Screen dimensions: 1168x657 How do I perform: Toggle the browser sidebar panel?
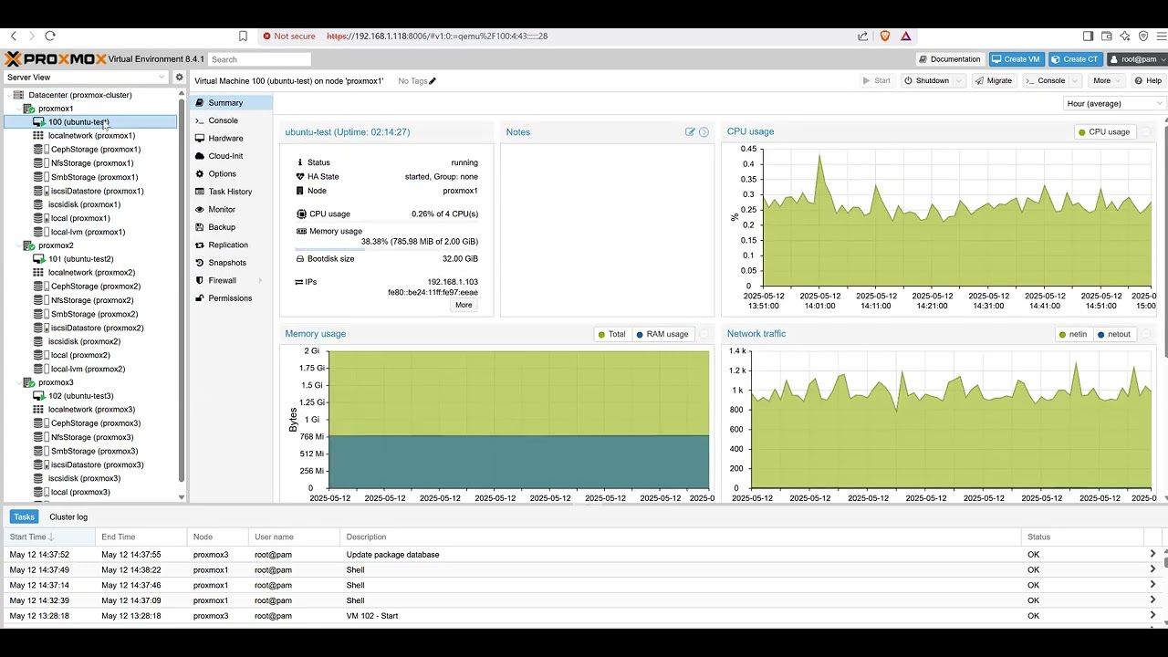tap(1088, 36)
